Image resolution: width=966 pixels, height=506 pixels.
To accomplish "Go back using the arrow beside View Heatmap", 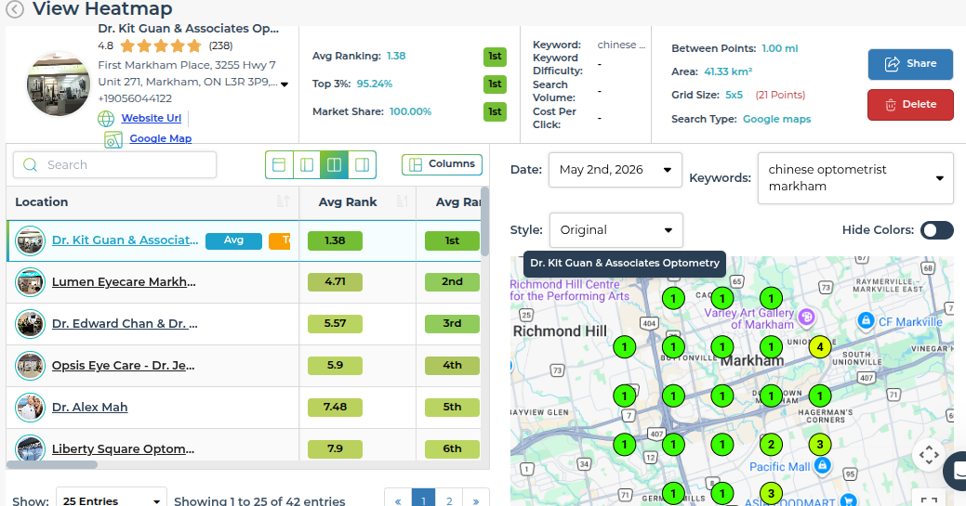I will [15, 9].
